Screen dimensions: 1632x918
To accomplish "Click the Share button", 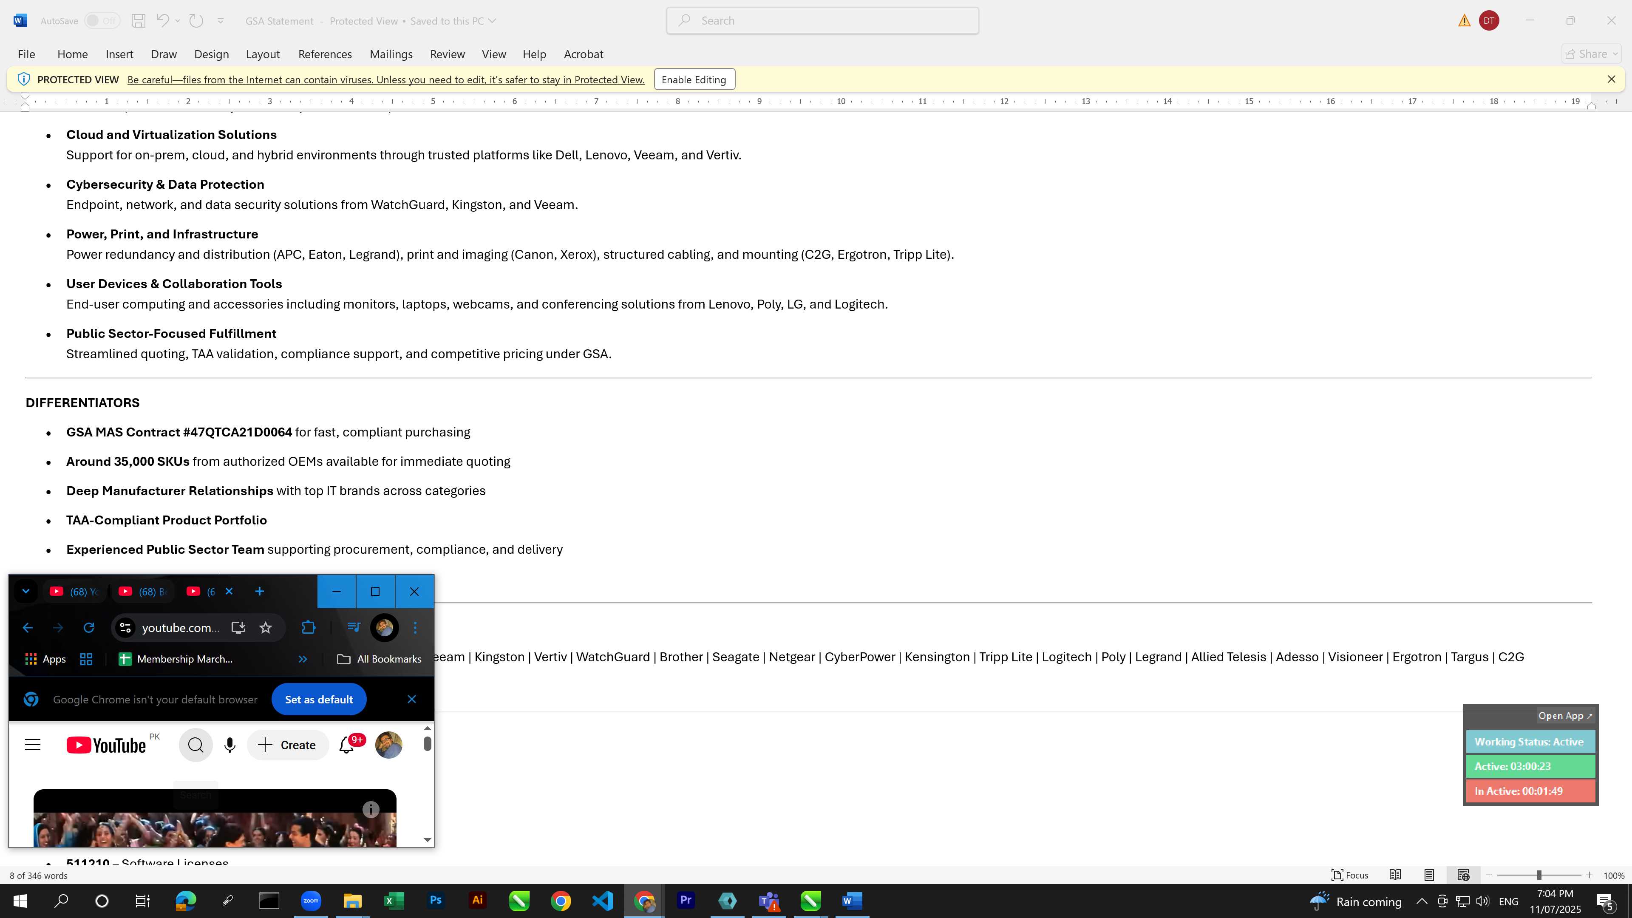I will (x=1592, y=54).
